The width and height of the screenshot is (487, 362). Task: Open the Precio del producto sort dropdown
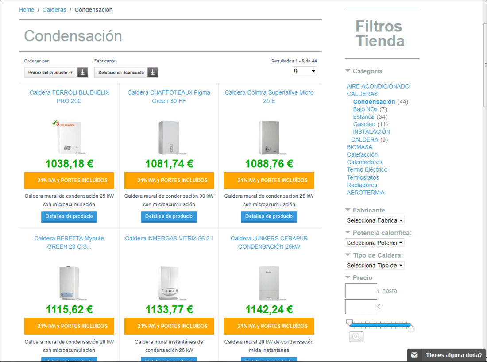[56, 72]
